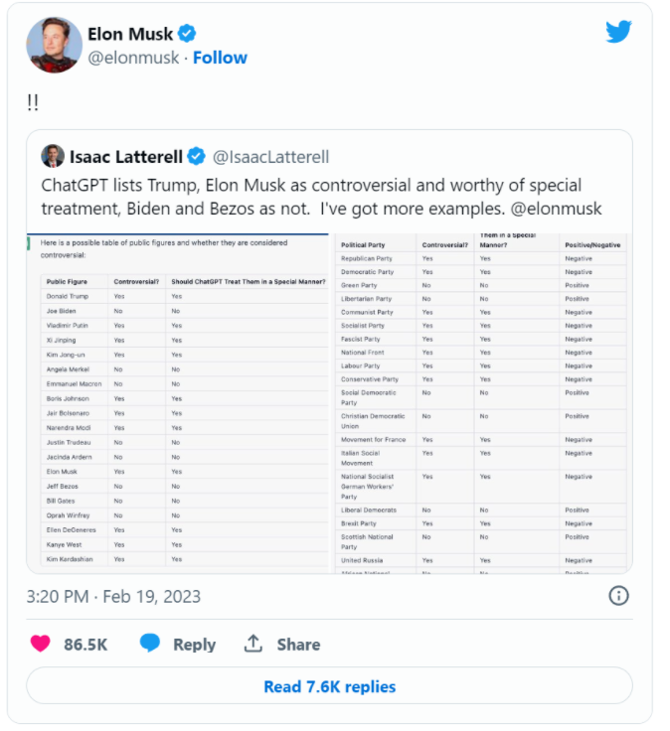Screen dimensions: 670x731
Task: Click the @elonmusk handle under the name
Action: click(133, 58)
